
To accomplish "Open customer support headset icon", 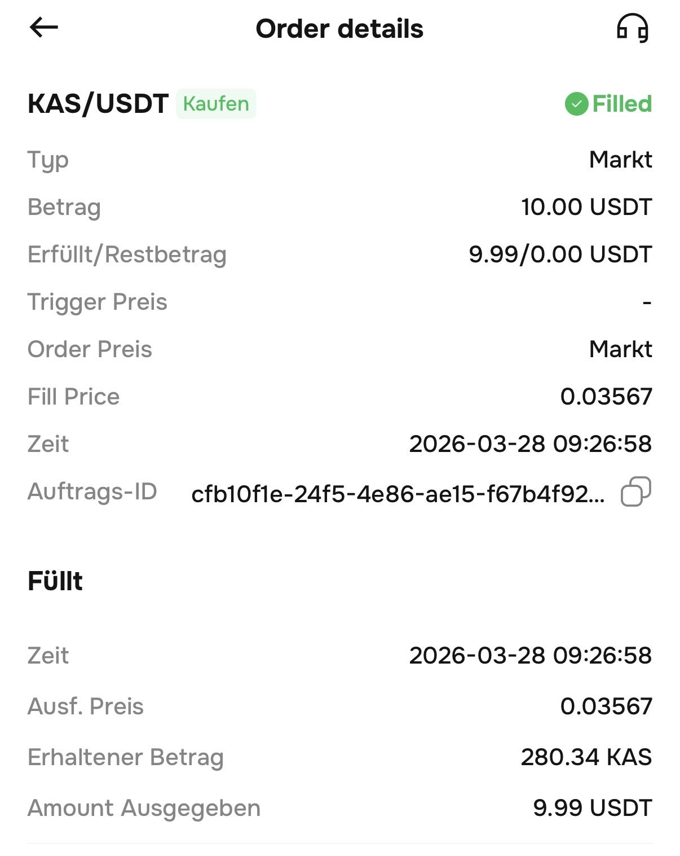I will [x=632, y=28].
